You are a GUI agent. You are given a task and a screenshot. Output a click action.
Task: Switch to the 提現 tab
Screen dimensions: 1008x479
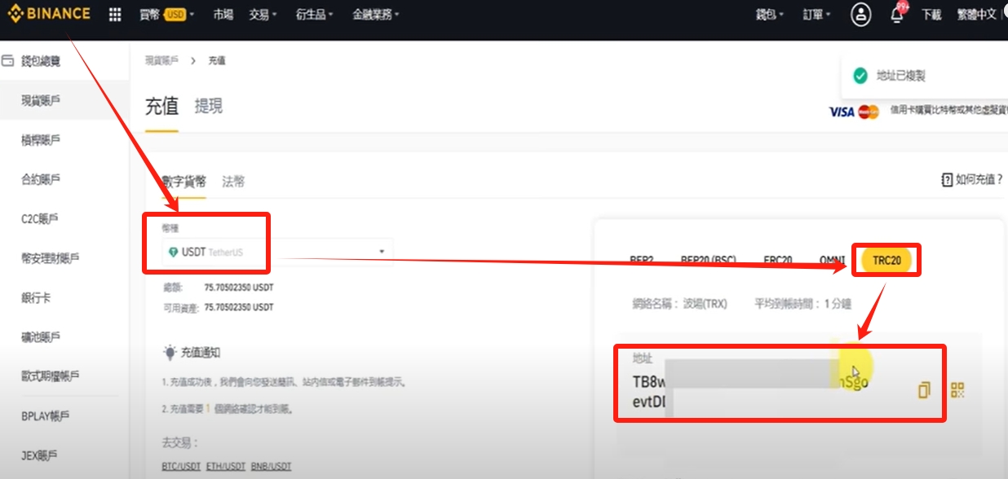(x=209, y=107)
